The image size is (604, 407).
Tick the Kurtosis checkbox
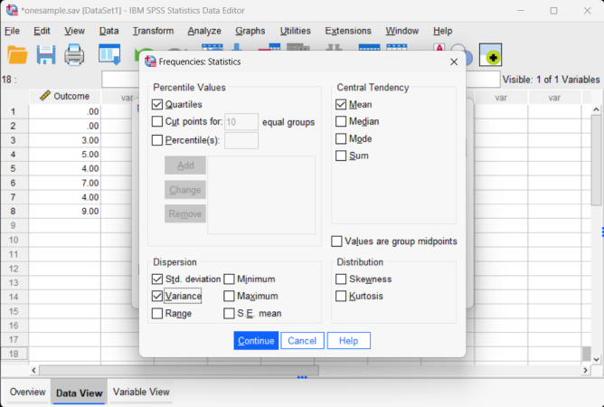(x=341, y=296)
